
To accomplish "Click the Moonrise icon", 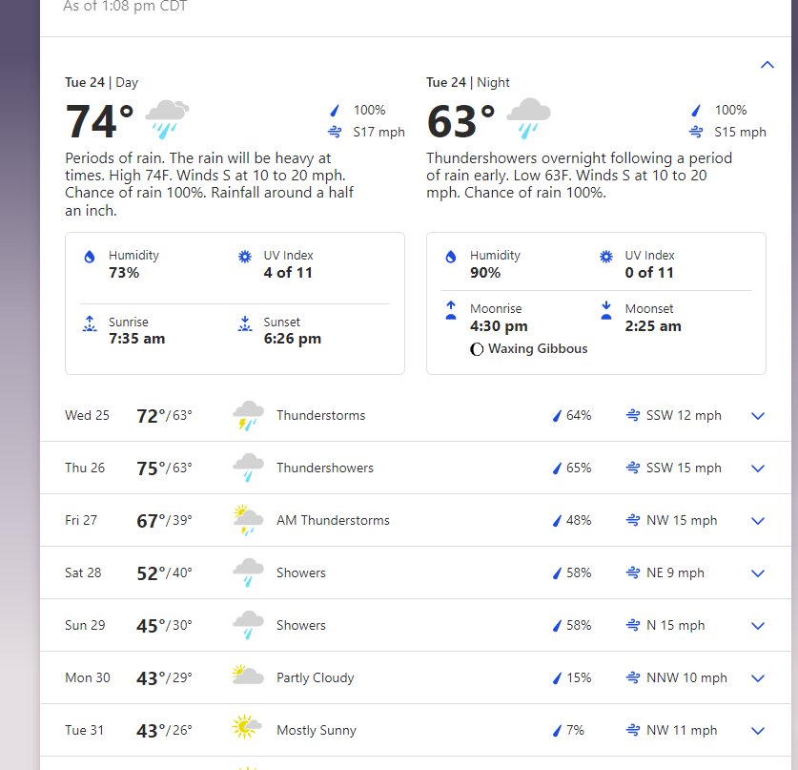I will point(451,311).
